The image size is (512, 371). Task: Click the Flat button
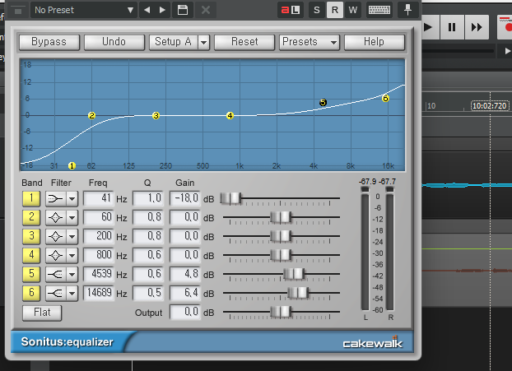pos(42,313)
